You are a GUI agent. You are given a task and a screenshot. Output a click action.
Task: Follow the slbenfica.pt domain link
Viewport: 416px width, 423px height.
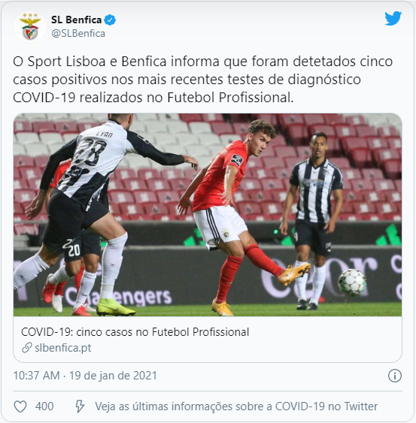click(63, 348)
